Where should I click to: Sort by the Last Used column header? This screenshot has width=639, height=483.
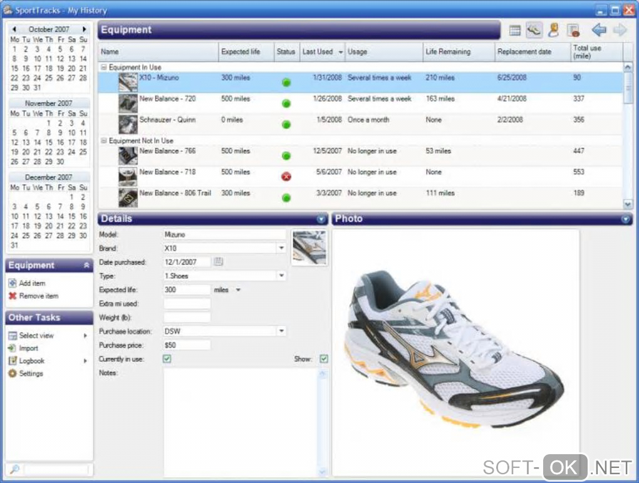coord(323,52)
